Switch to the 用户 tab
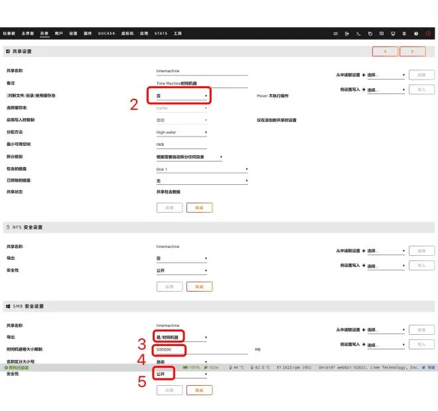The width and height of the screenshot is (438, 411). pos(58,34)
